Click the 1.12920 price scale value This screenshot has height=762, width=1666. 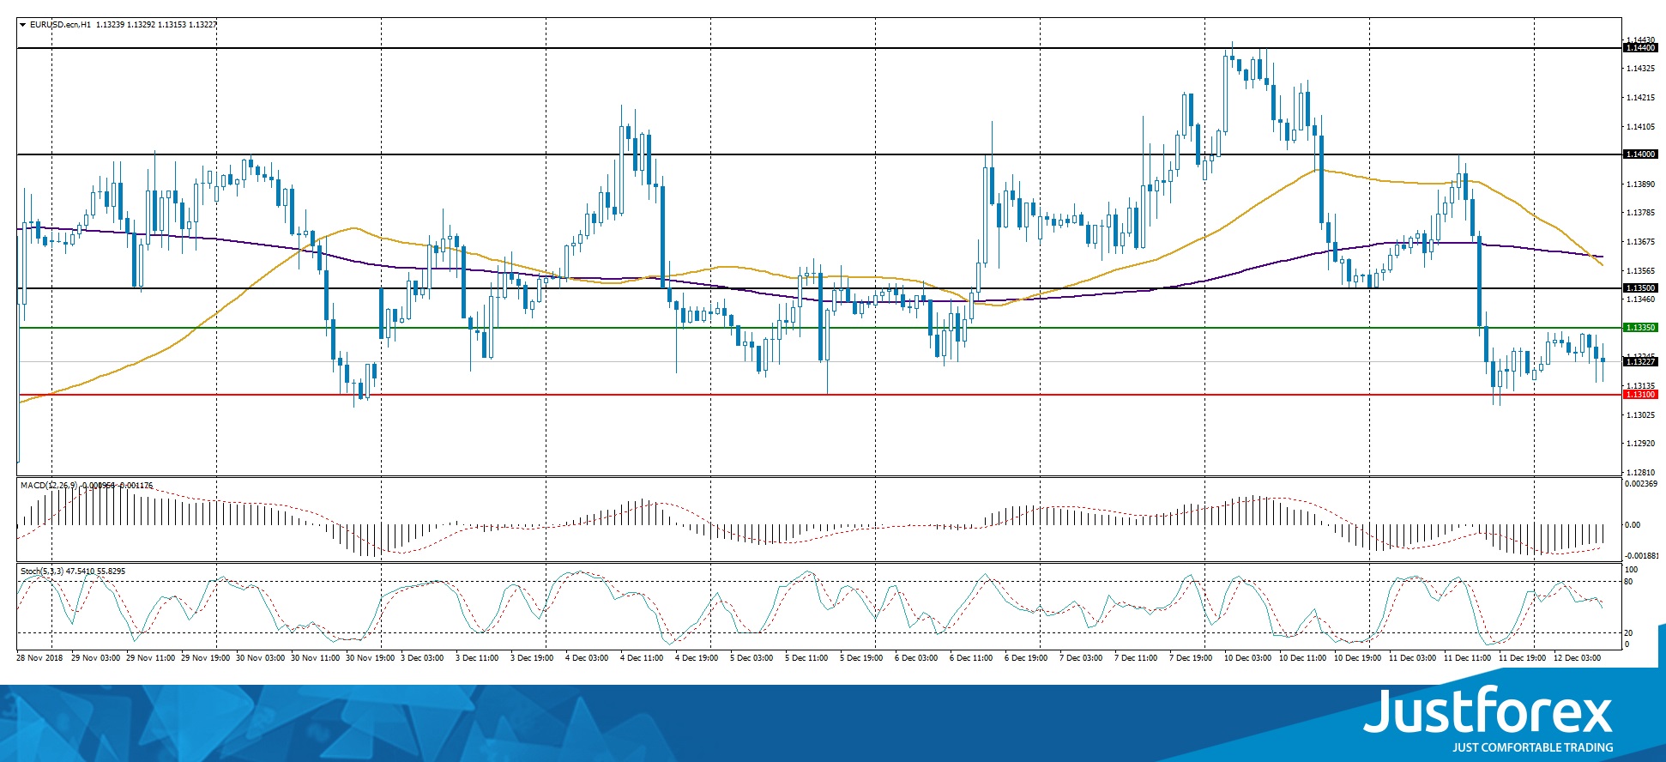coord(1641,444)
